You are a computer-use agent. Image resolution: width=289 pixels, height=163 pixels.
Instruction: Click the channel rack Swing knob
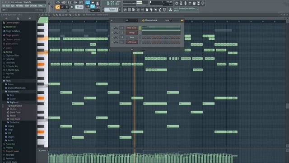click(171, 20)
